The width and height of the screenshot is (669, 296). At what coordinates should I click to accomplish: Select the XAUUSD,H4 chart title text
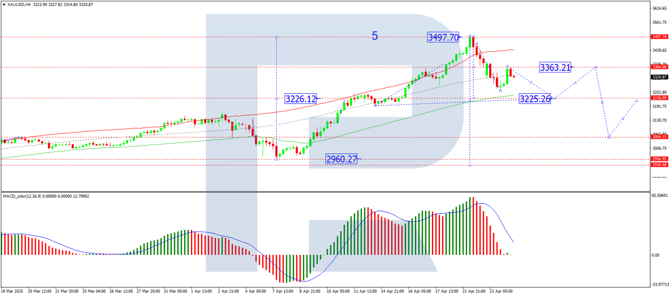coord(18,5)
